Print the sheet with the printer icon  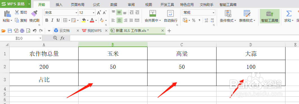click(22, 30)
